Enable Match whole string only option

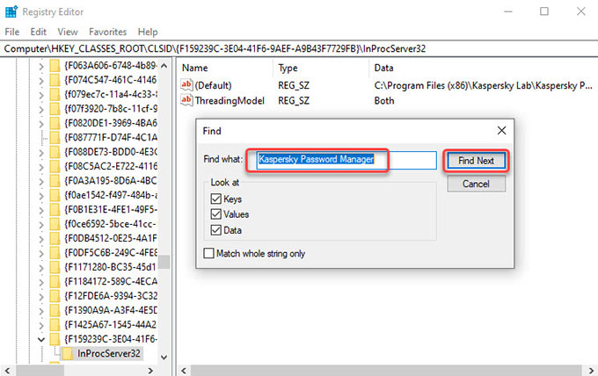pyautogui.click(x=208, y=253)
